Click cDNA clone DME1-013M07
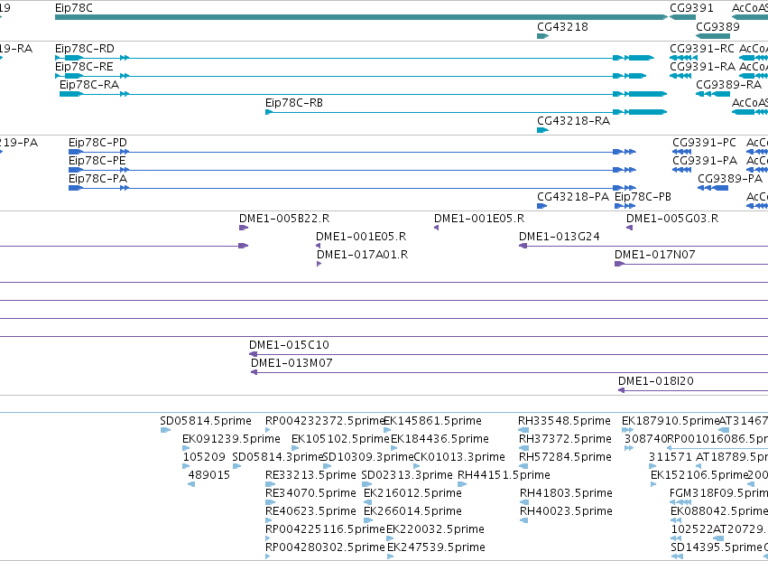The image size is (768, 561). (291, 363)
